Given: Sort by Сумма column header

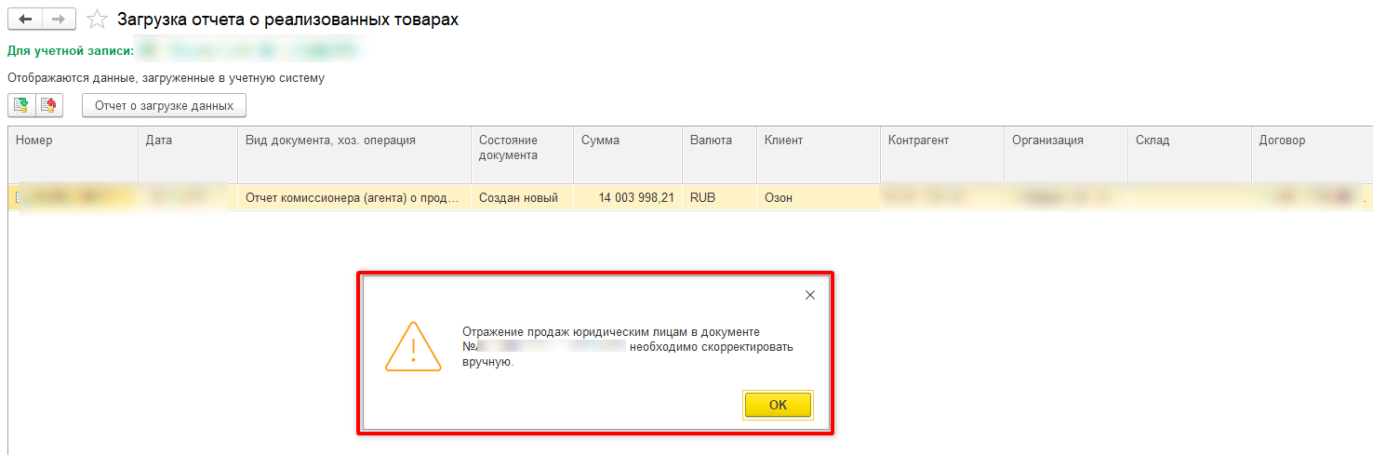Looking at the screenshot, I should (x=628, y=154).
